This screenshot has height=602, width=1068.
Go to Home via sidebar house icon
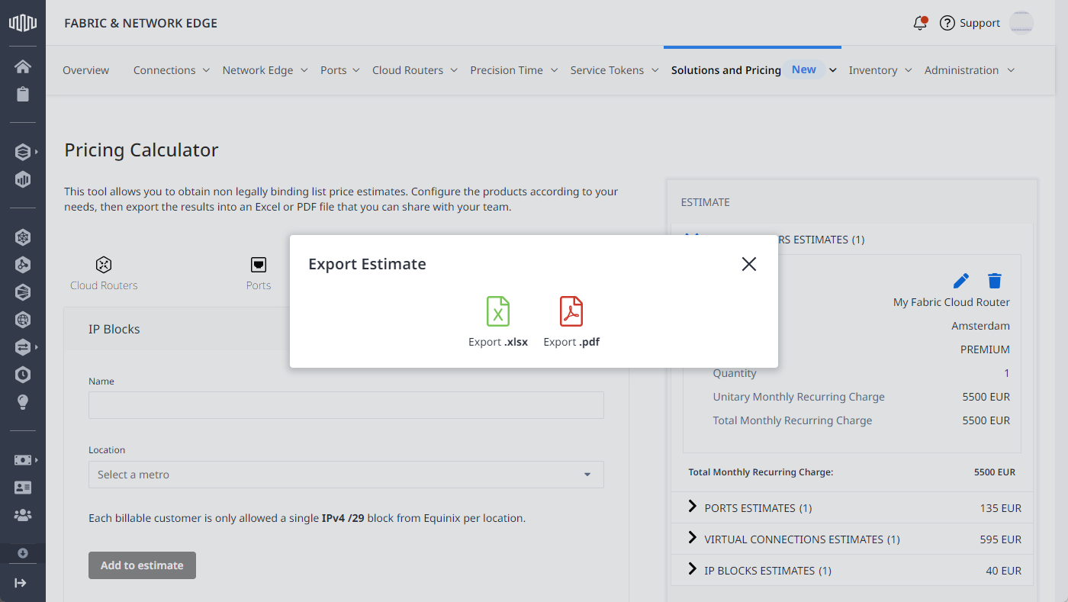pos(23,66)
